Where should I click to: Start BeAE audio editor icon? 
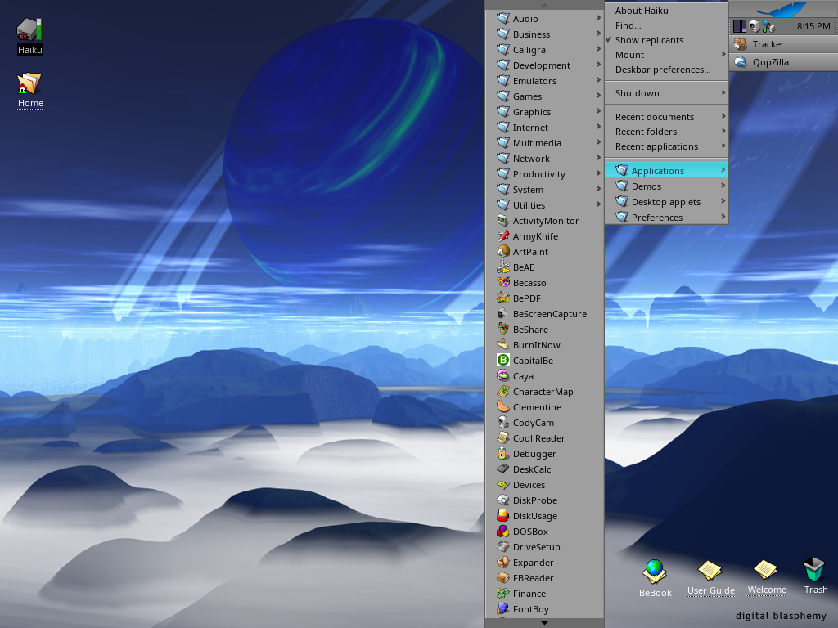[503, 267]
